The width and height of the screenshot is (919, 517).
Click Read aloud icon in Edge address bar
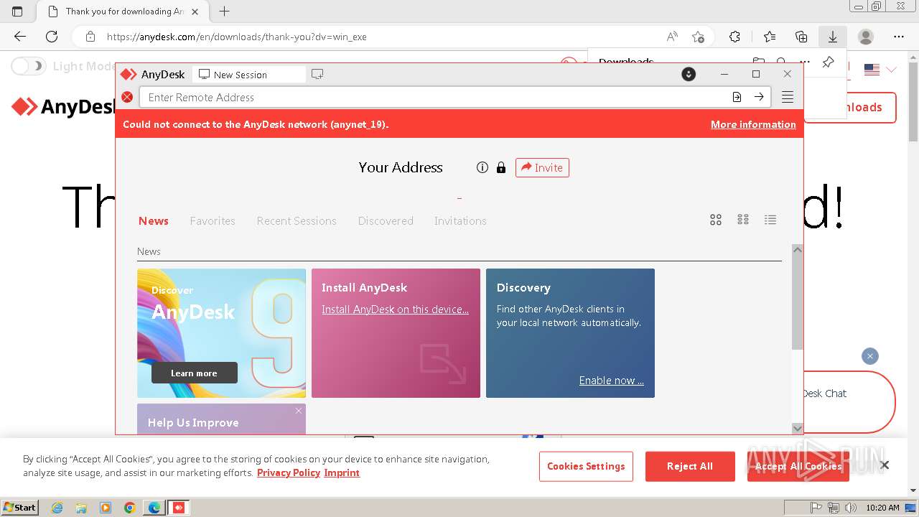672,37
